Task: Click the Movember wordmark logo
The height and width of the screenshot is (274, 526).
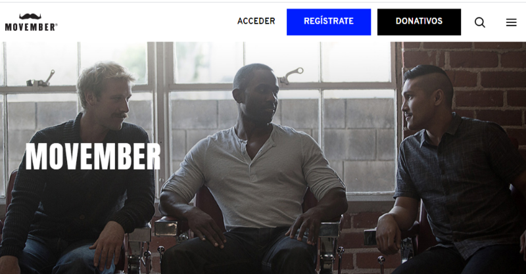Action: point(31,27)
